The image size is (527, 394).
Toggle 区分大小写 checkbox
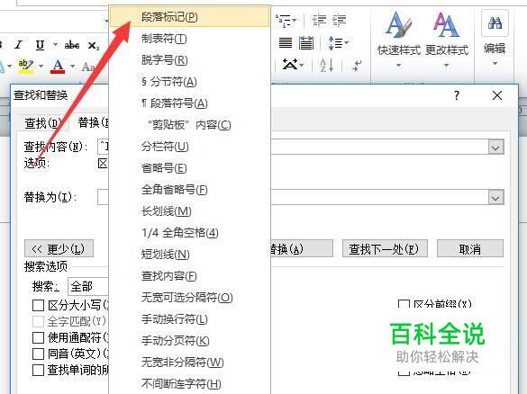(x=39, y=306)
